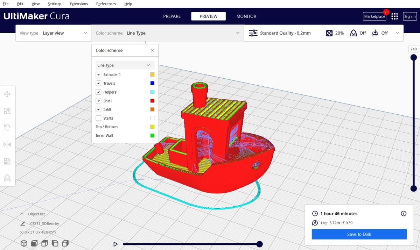Click Save to Disk button
This screenshot has height=250, width=420.
359,234
